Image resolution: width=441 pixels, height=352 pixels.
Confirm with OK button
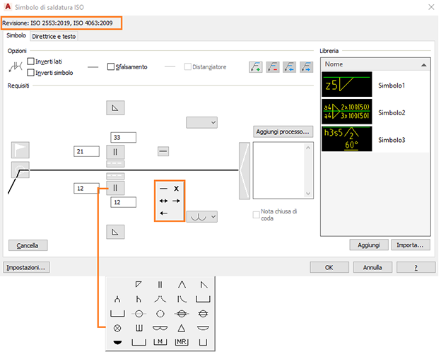(x=329, y=267)
